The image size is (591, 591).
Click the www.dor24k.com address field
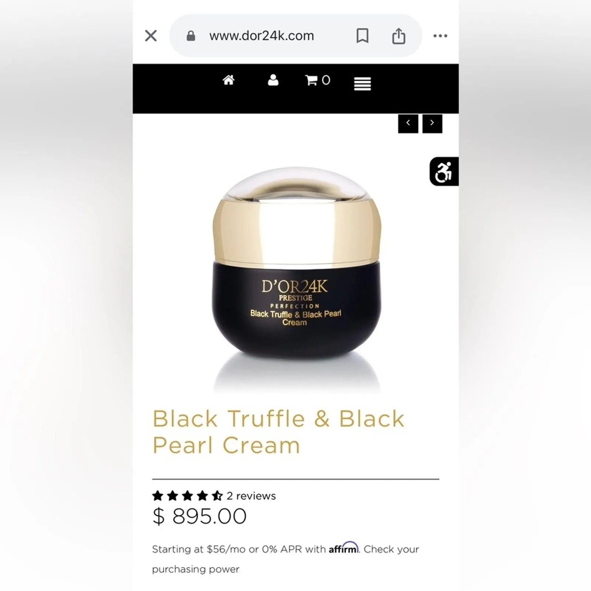[262, 36]
